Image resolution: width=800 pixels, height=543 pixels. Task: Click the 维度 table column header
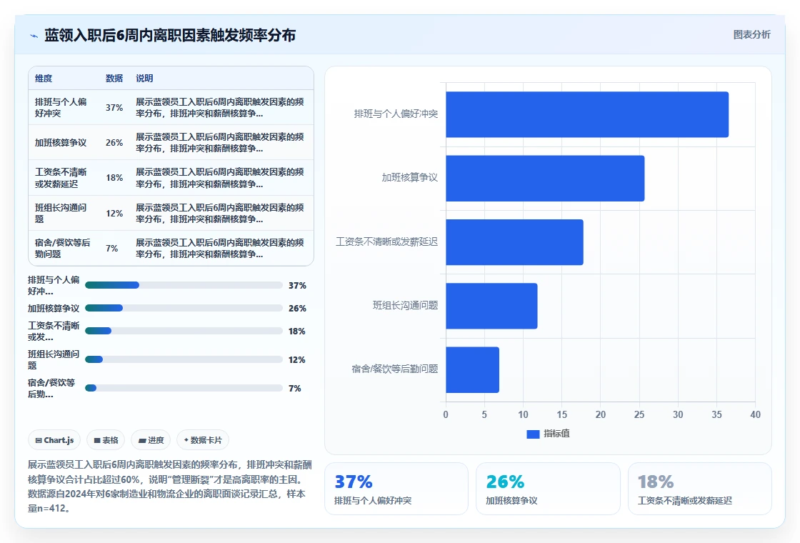click(x=44, y=78)
